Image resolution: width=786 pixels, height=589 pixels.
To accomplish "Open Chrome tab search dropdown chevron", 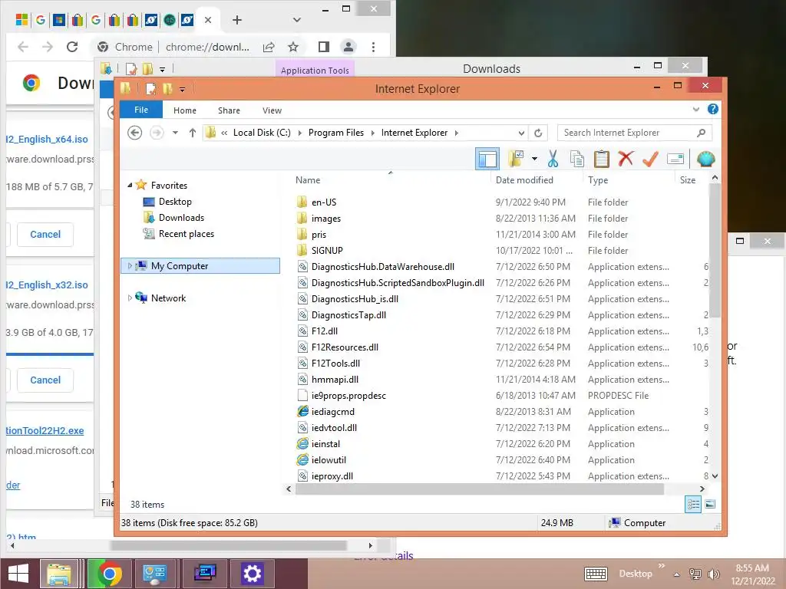I will coord(297,19).
